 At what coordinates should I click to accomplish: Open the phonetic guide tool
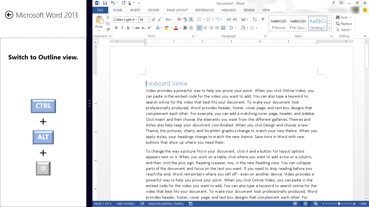coord(185,20)
